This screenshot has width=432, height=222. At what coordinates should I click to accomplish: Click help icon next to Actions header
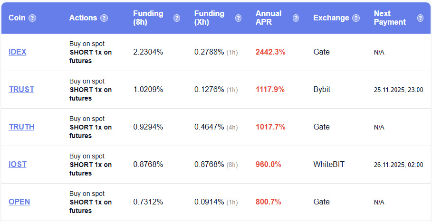click(104, 18)
